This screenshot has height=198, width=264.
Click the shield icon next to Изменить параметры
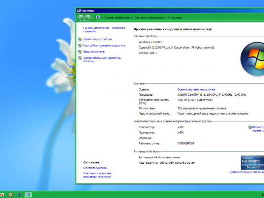tap(250, 127)
